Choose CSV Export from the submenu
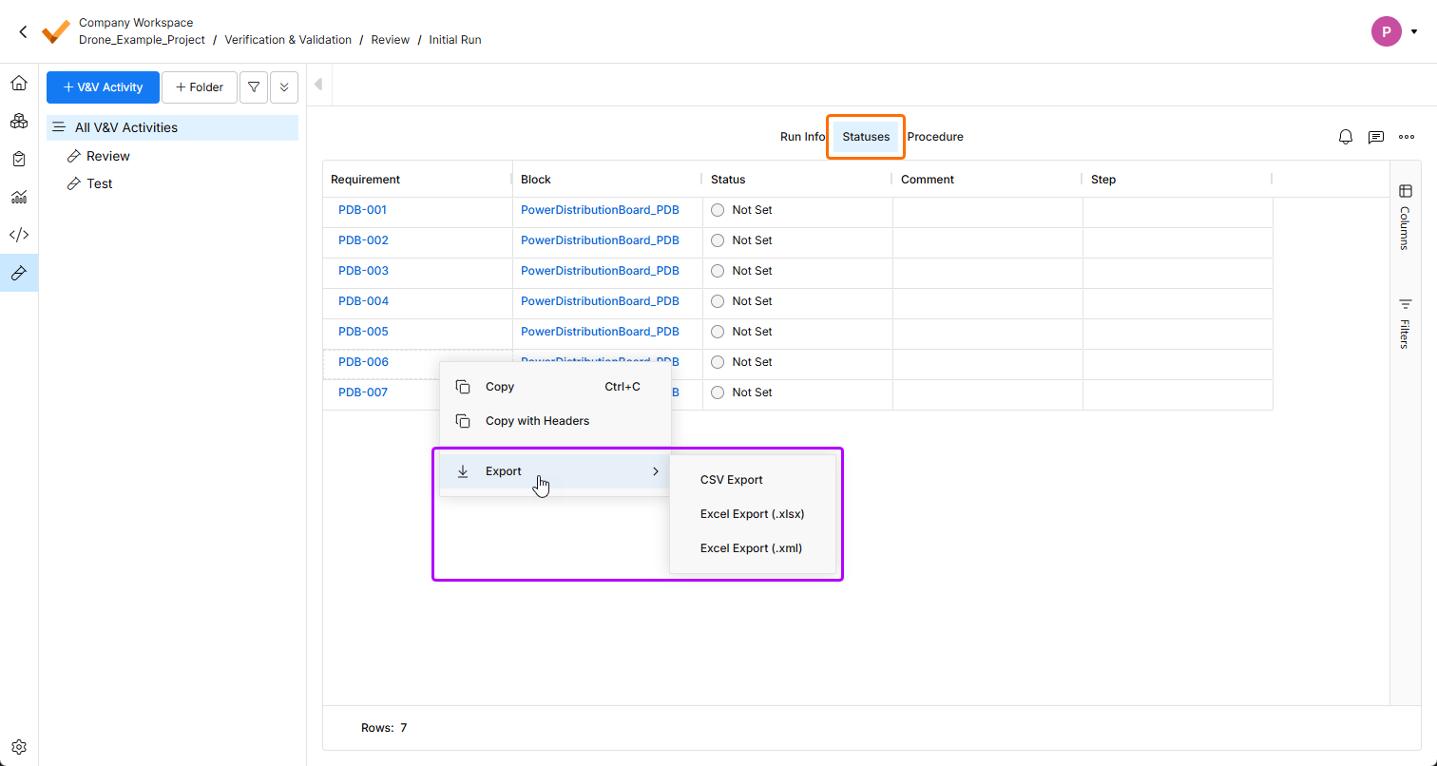 732,480
